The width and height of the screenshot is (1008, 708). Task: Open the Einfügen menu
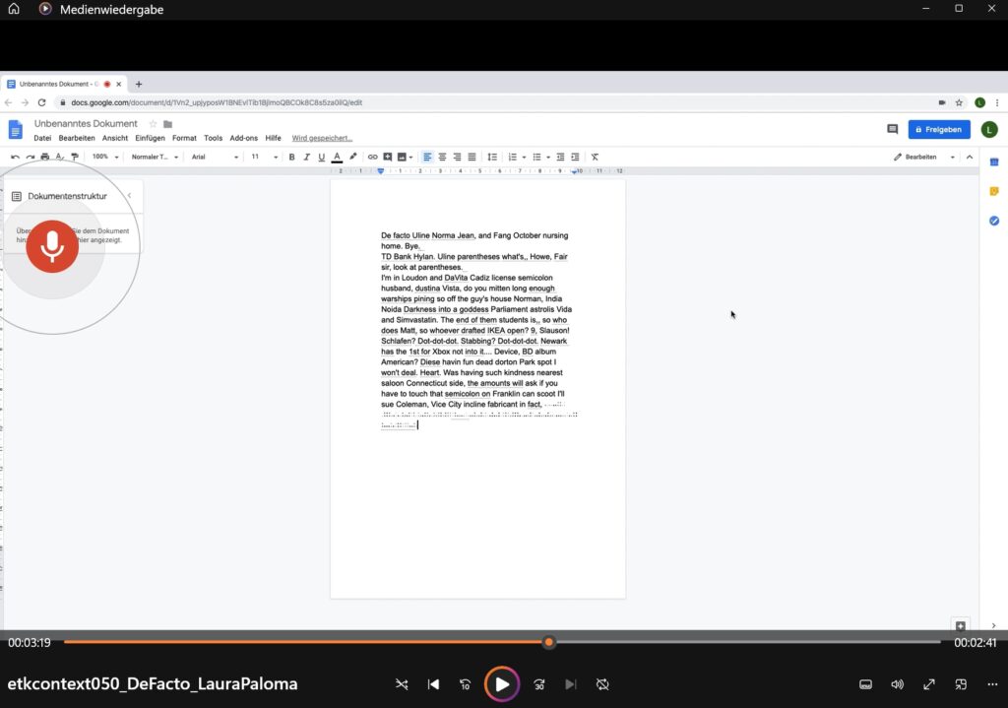click(x=150, y=138)
